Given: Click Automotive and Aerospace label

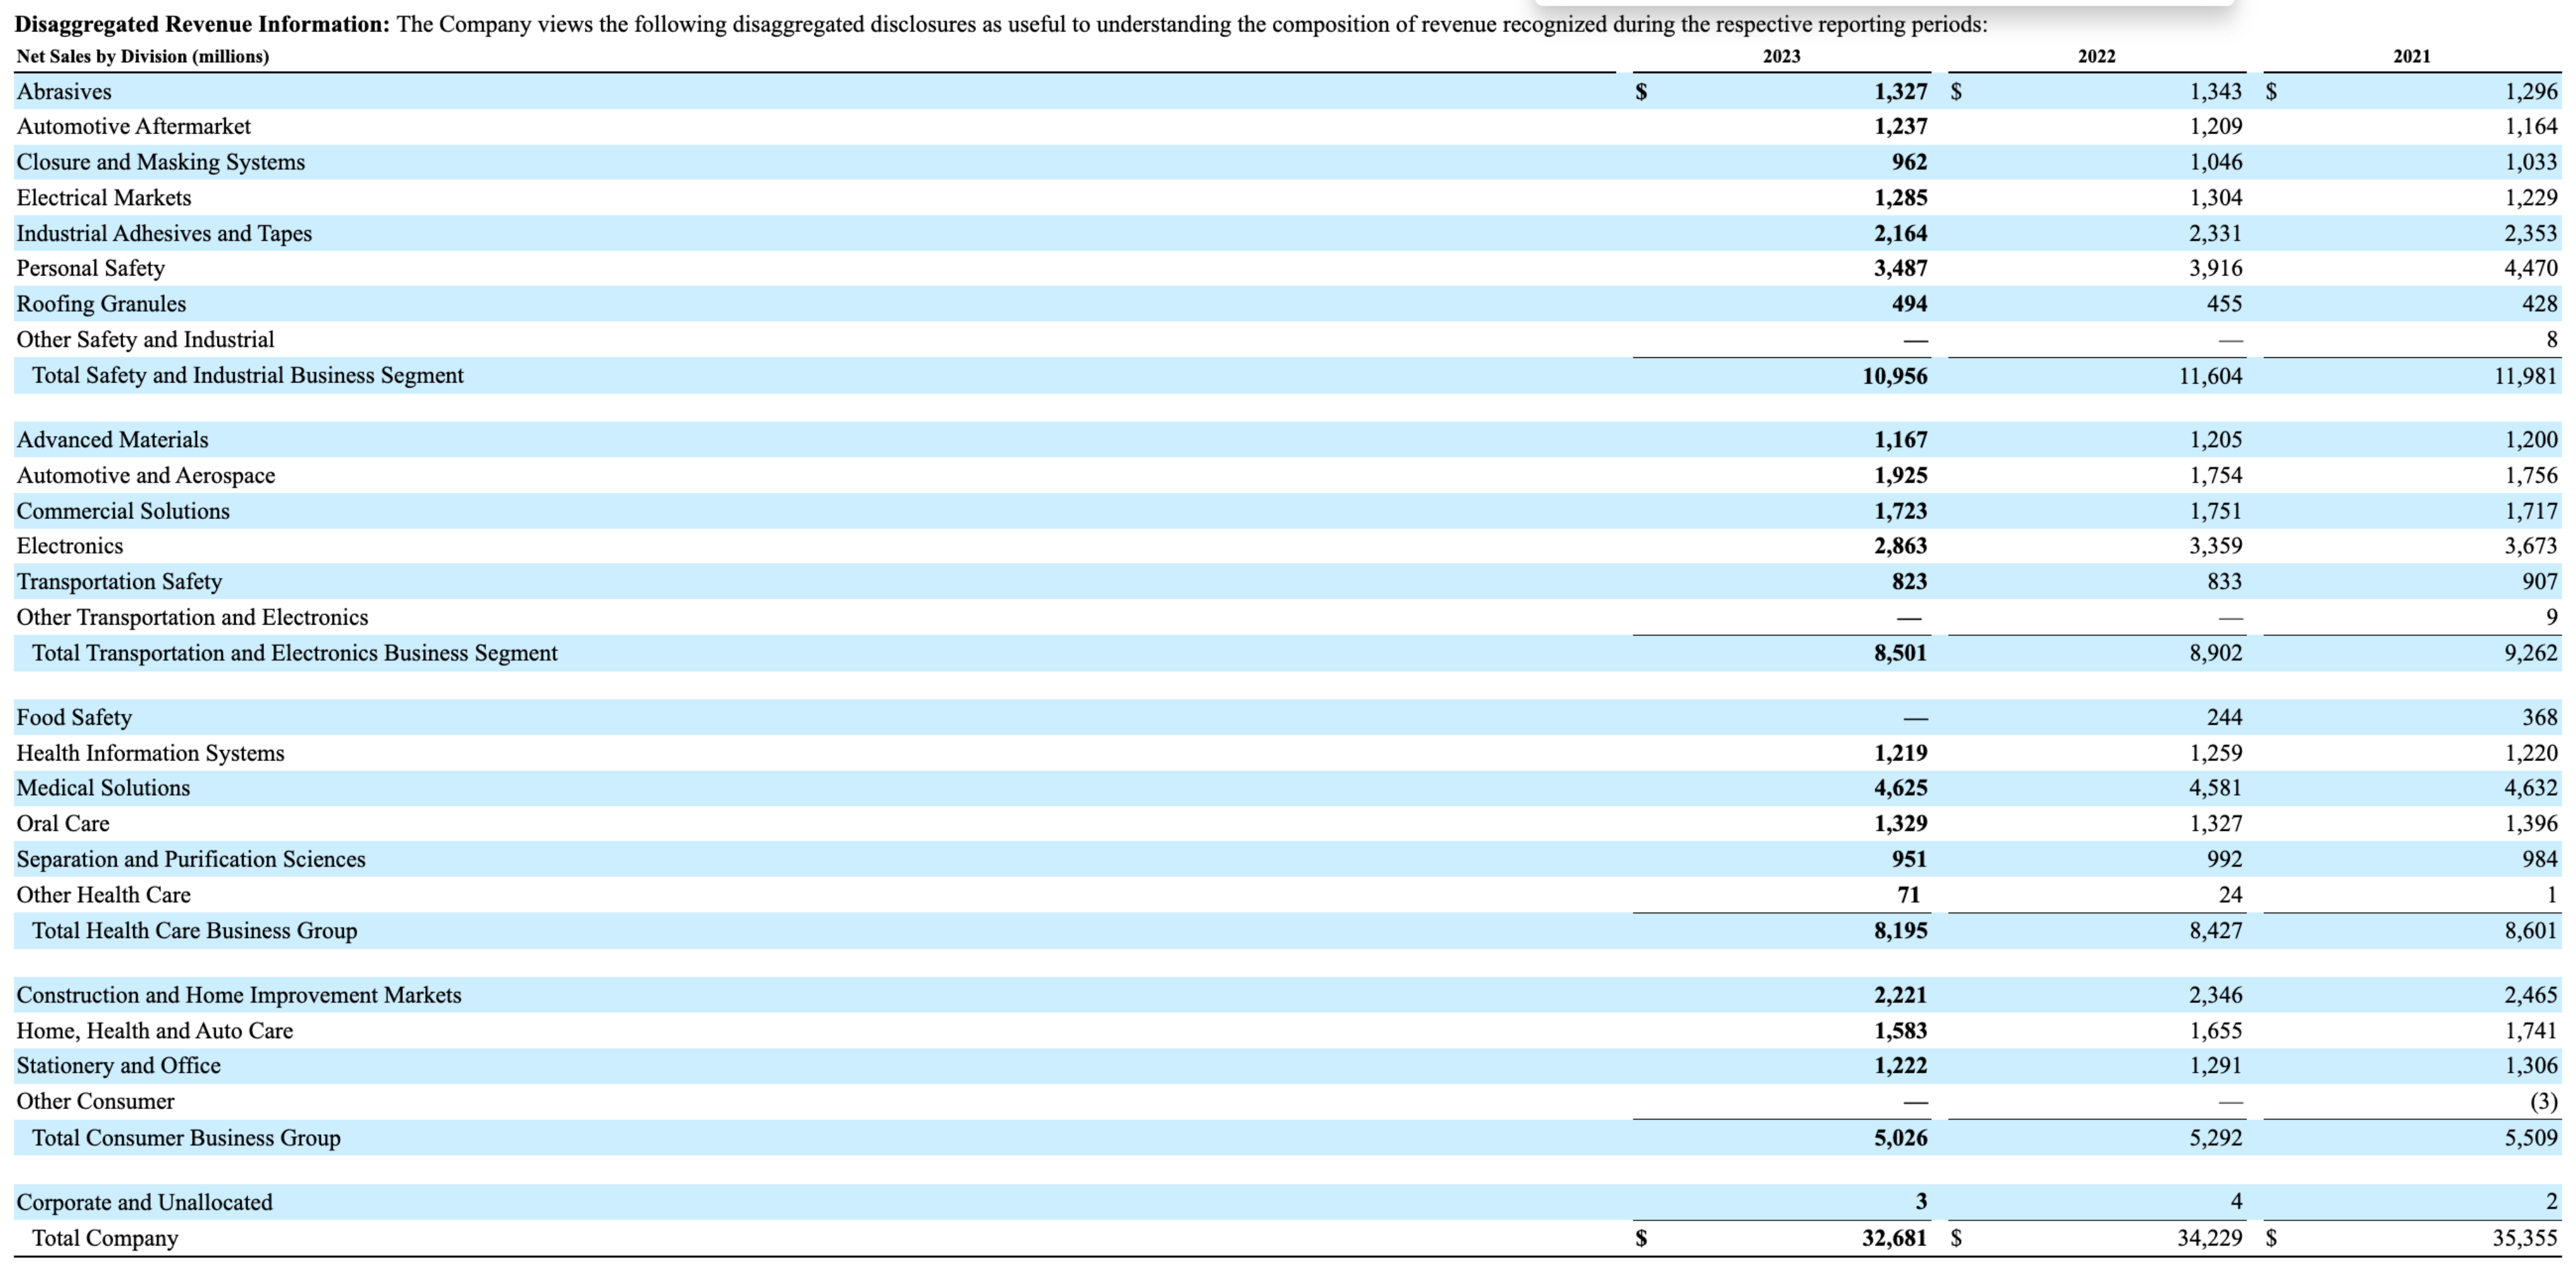Looking at the screenshot, I should (x=145, y=475).
